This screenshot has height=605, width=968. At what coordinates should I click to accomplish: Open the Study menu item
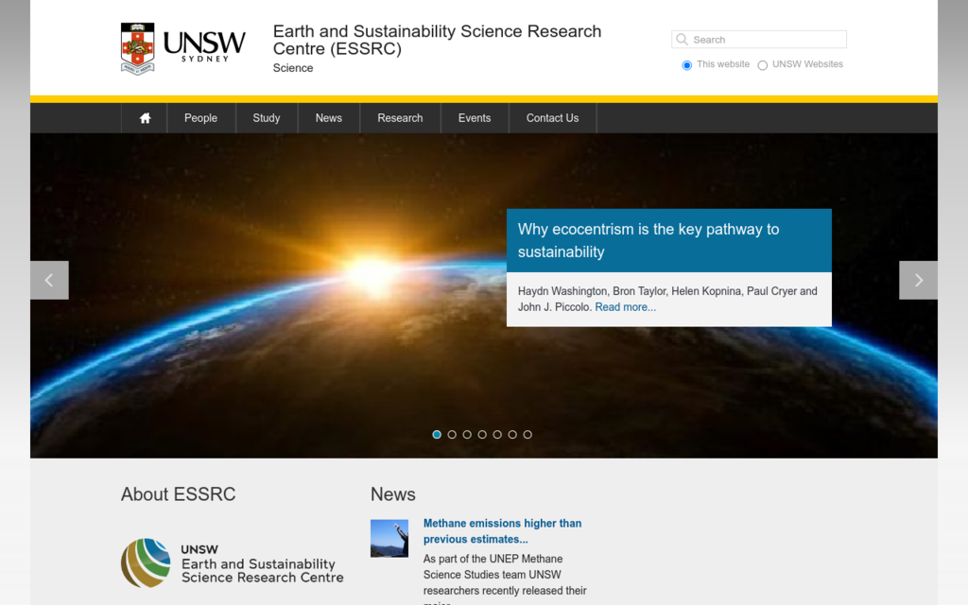pyautogui.click(x=266, y=117)
